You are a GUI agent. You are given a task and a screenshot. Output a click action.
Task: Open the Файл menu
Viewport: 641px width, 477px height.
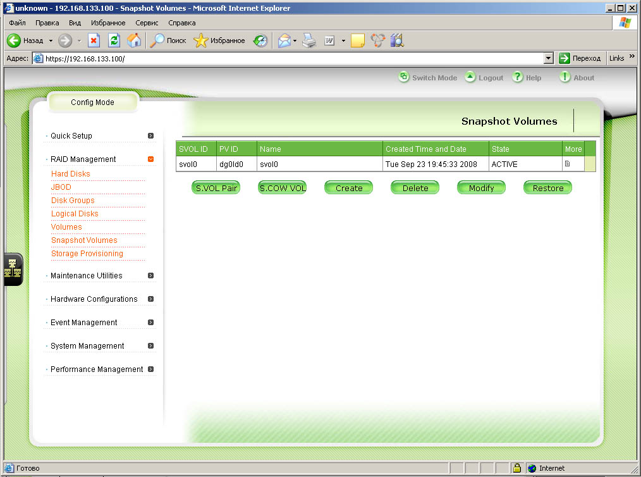(x=17, y=23)
